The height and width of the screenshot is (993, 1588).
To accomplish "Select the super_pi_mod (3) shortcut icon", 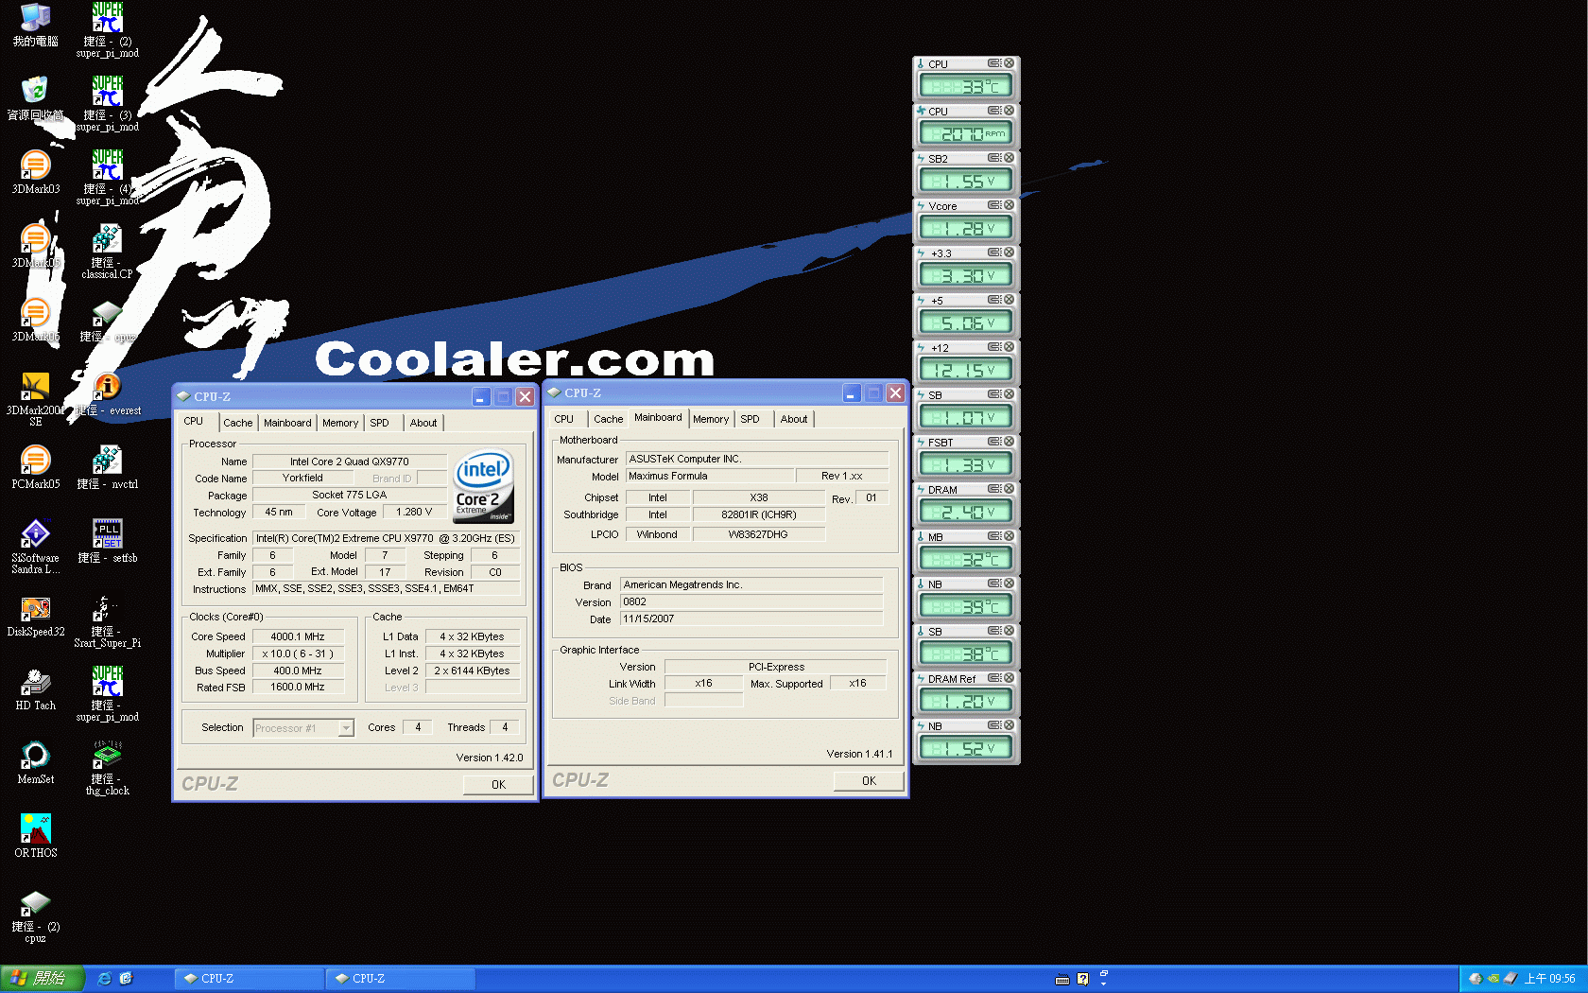I will 108,103.
